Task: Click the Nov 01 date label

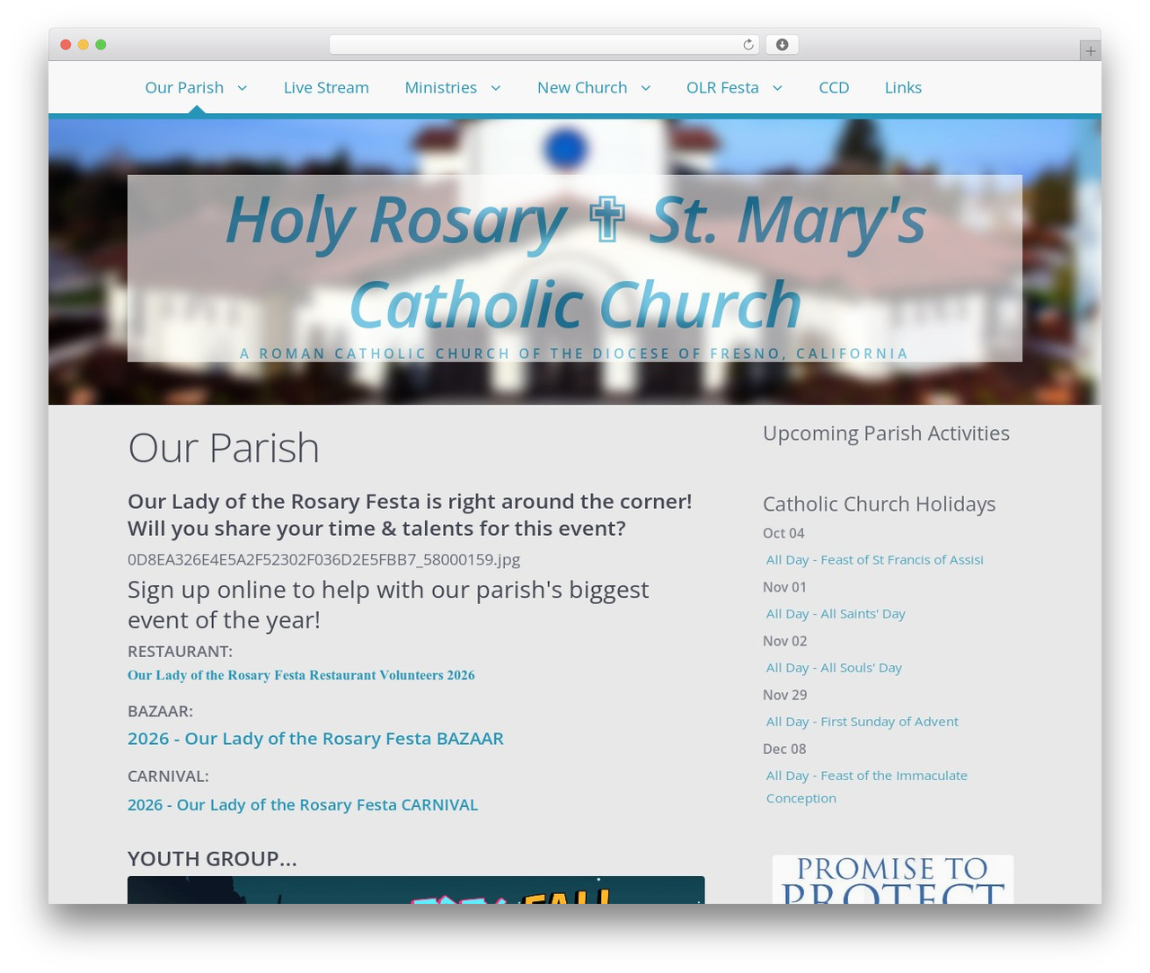Action: click(784, 587)
